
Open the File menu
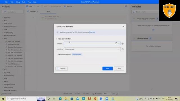click(6, 2)
